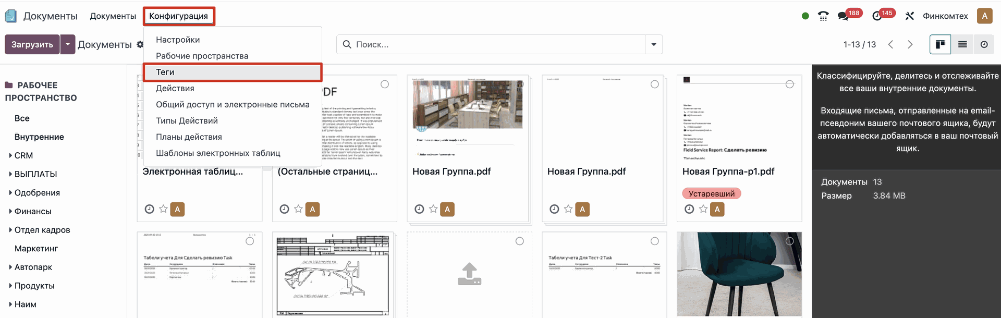Click the Устаревший tag on document
Image resolution: width=1001 pixels, height=318 pixels.
point(711,193)
